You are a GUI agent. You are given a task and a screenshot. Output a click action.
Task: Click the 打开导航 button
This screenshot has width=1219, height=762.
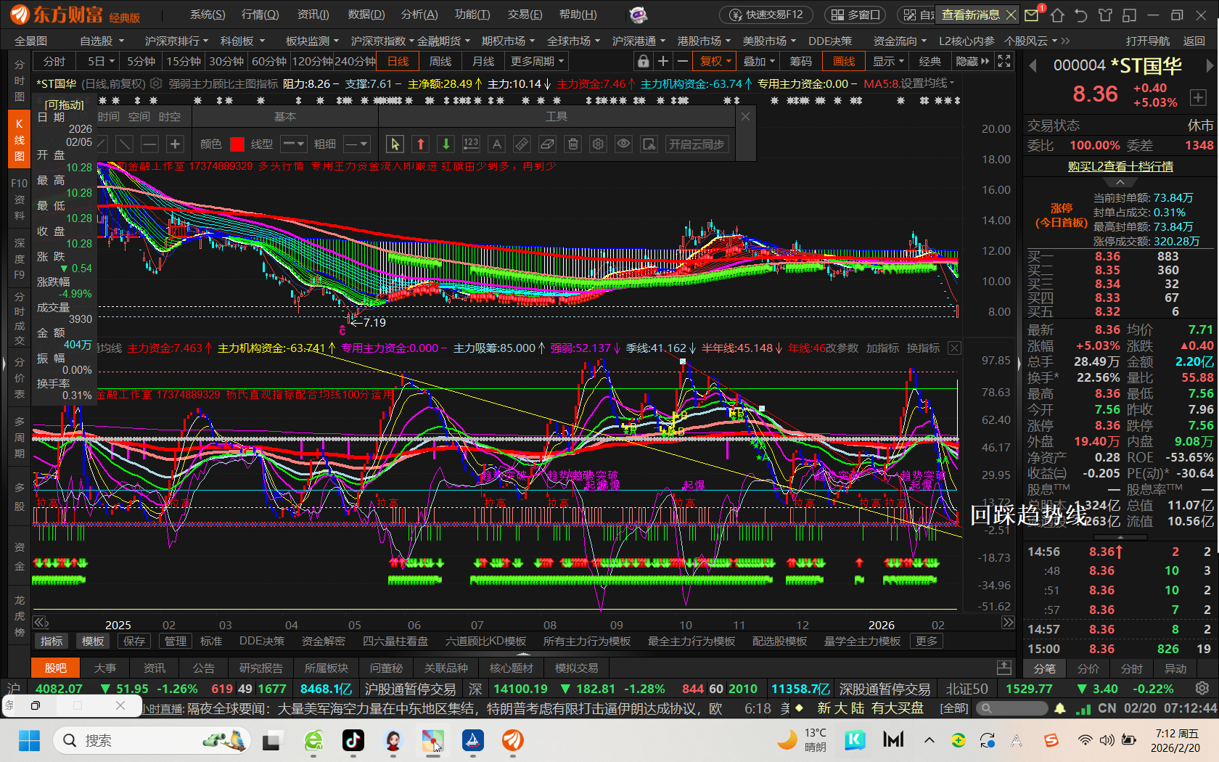point(1147,41)
